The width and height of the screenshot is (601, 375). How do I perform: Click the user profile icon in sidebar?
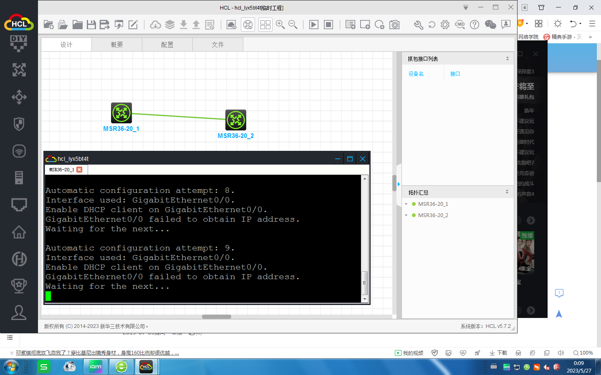[x=19, y=312]
